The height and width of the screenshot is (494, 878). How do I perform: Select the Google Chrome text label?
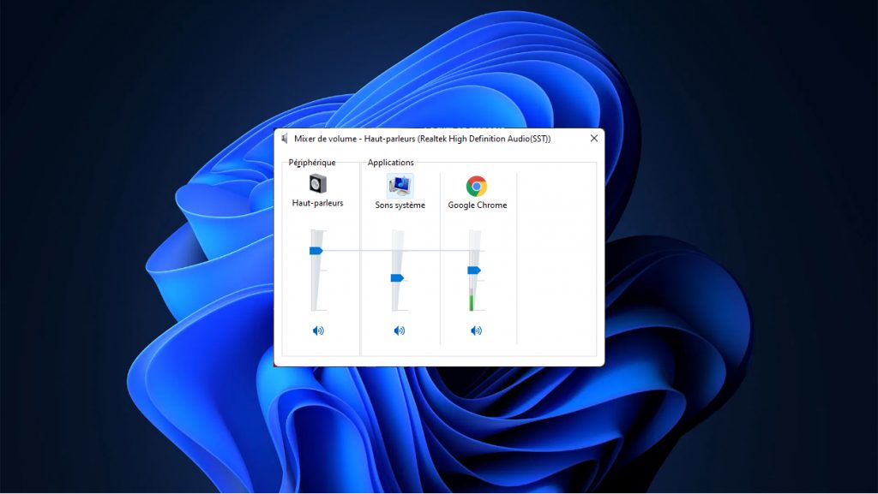click(x=477, y=205)
